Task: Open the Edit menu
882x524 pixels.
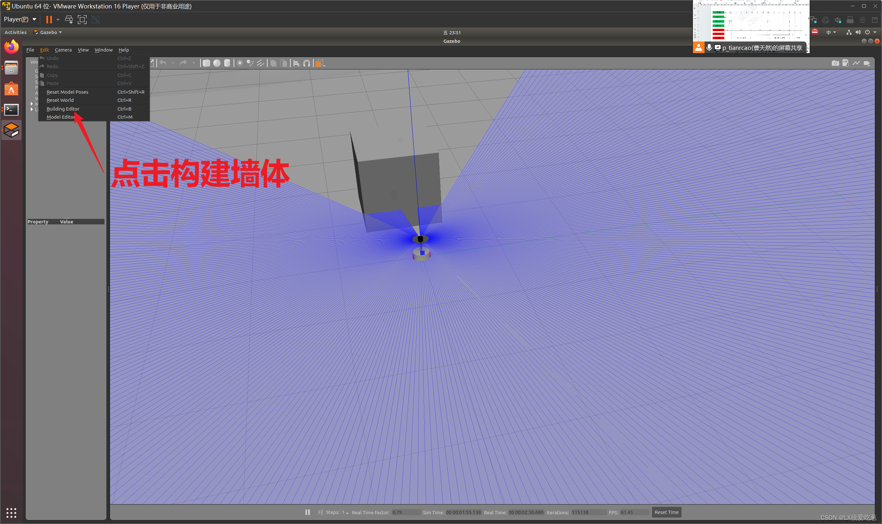Action: pyautogui.click(x=44, y=50)
